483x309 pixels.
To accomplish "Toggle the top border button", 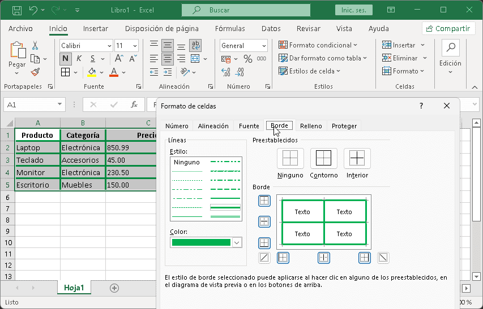I will (x=264, y=201).
